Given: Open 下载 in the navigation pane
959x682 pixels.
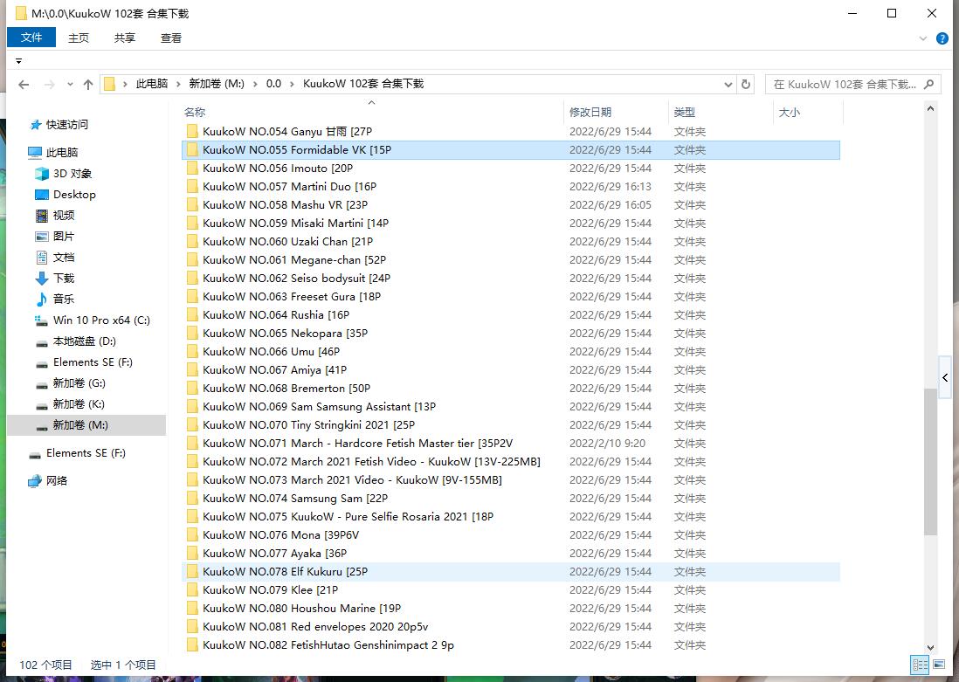Looking at the screenshot, I should coord(64,279).
